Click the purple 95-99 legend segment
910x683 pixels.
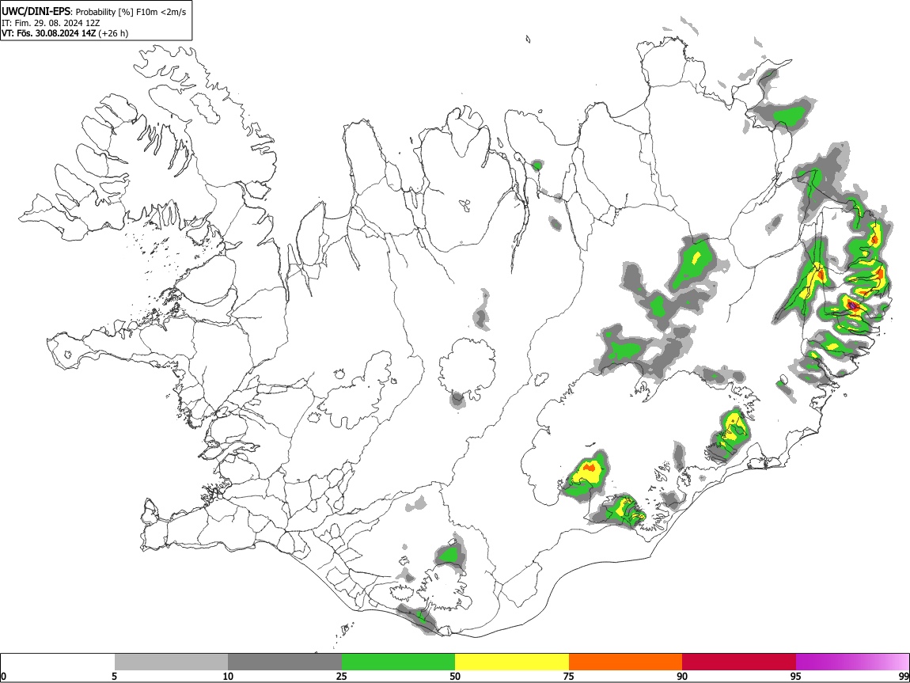point(852,662)
